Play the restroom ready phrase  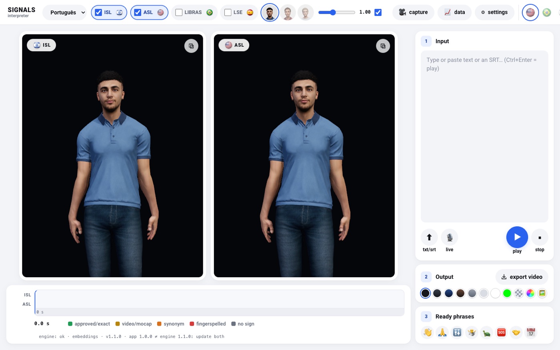tap(457, 332)
